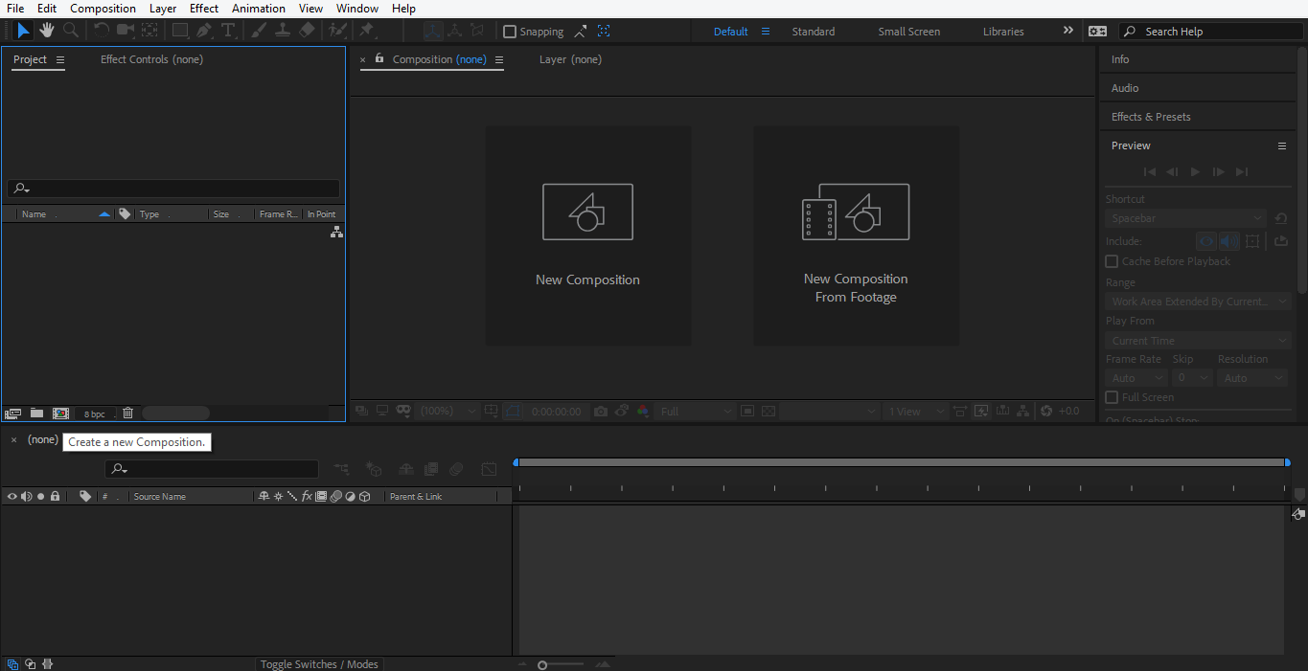Click the New Composition button
1308x671 pixels.
coord(587,235)
